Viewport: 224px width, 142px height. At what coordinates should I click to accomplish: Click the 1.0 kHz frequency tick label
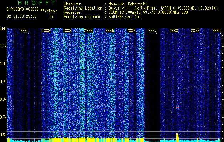coord(3,64)
